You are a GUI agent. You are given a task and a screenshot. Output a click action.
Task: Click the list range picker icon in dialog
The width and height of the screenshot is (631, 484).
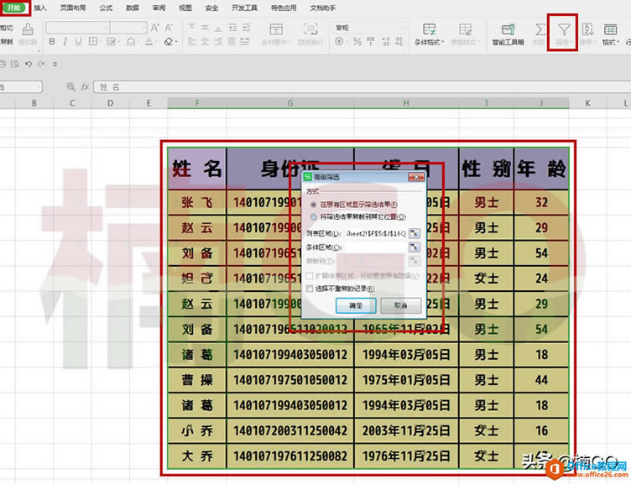(415, 233)
